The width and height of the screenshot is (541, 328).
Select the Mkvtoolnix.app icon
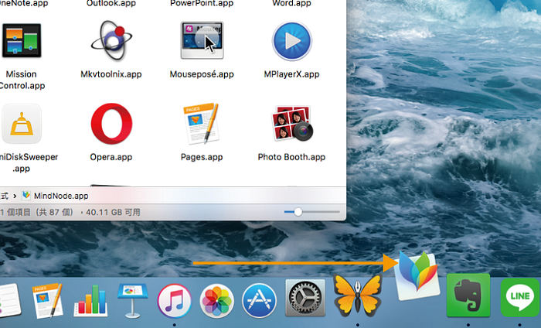(111, 40)
